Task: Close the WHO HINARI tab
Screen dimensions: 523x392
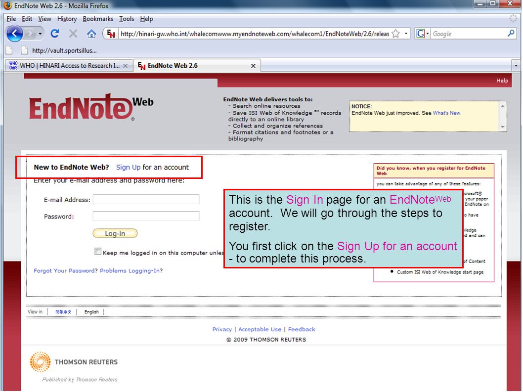Action: (126, 66)
